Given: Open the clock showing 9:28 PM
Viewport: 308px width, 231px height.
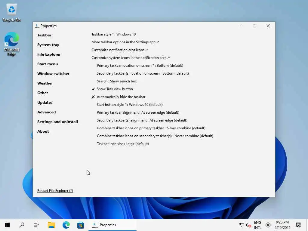Looking at the screenshot, I should click(x=282, y=225).
